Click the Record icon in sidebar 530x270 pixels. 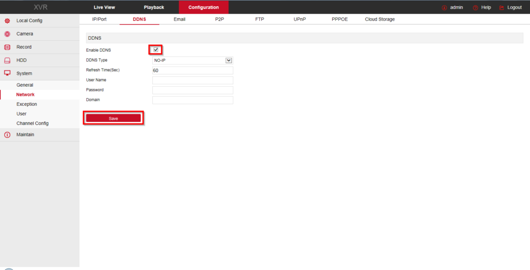pyautogui.click(x=7, y=47)
